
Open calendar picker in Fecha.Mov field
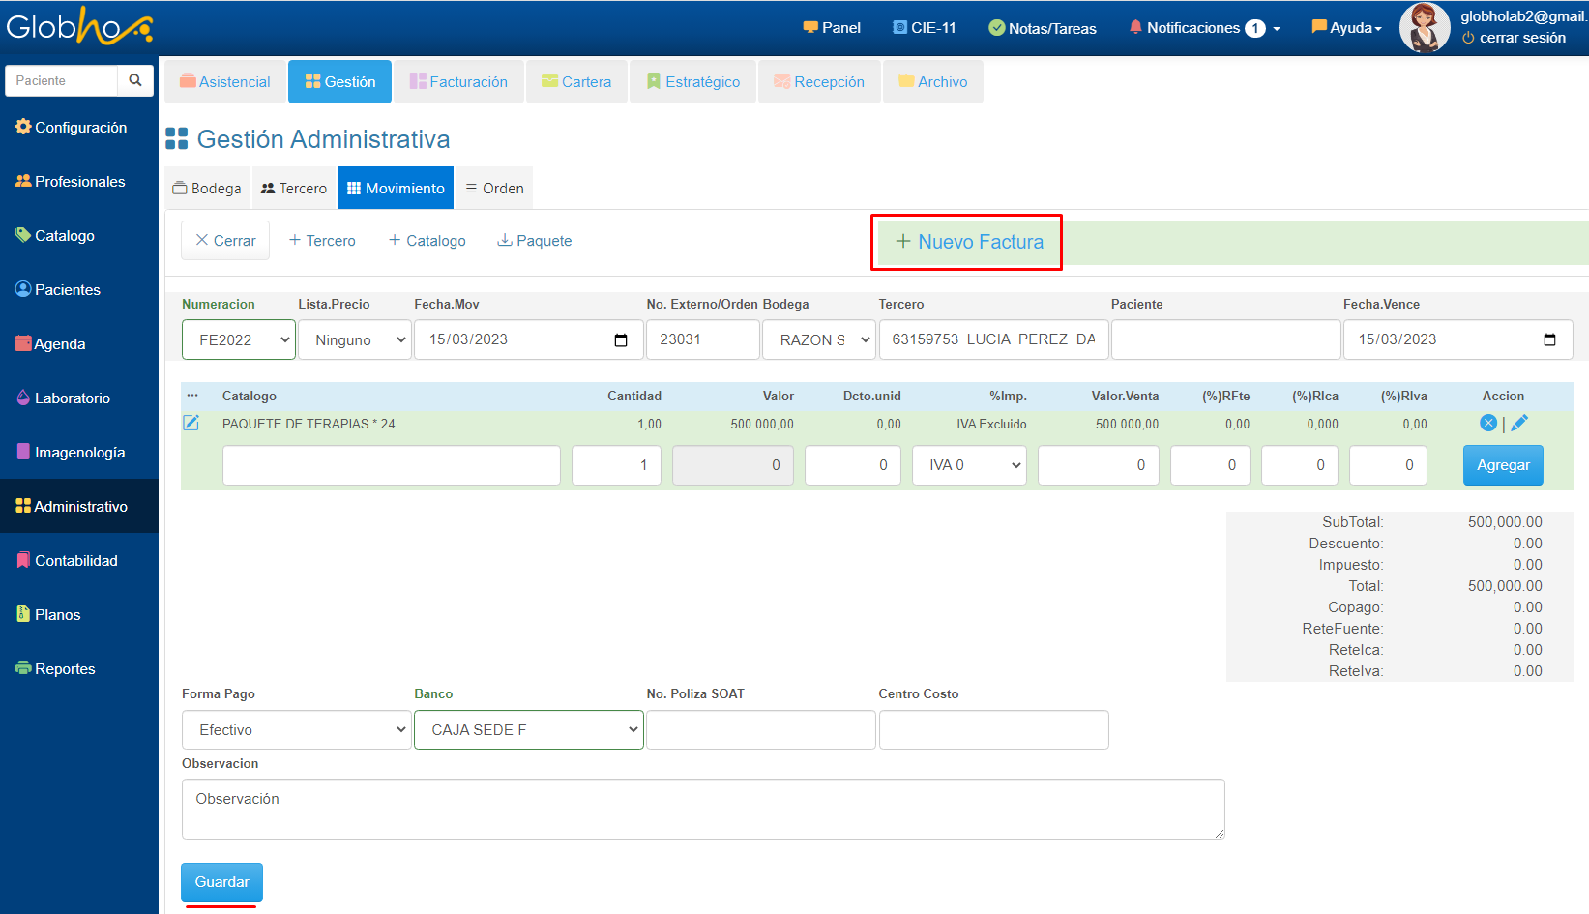click(x=621, y=340)
